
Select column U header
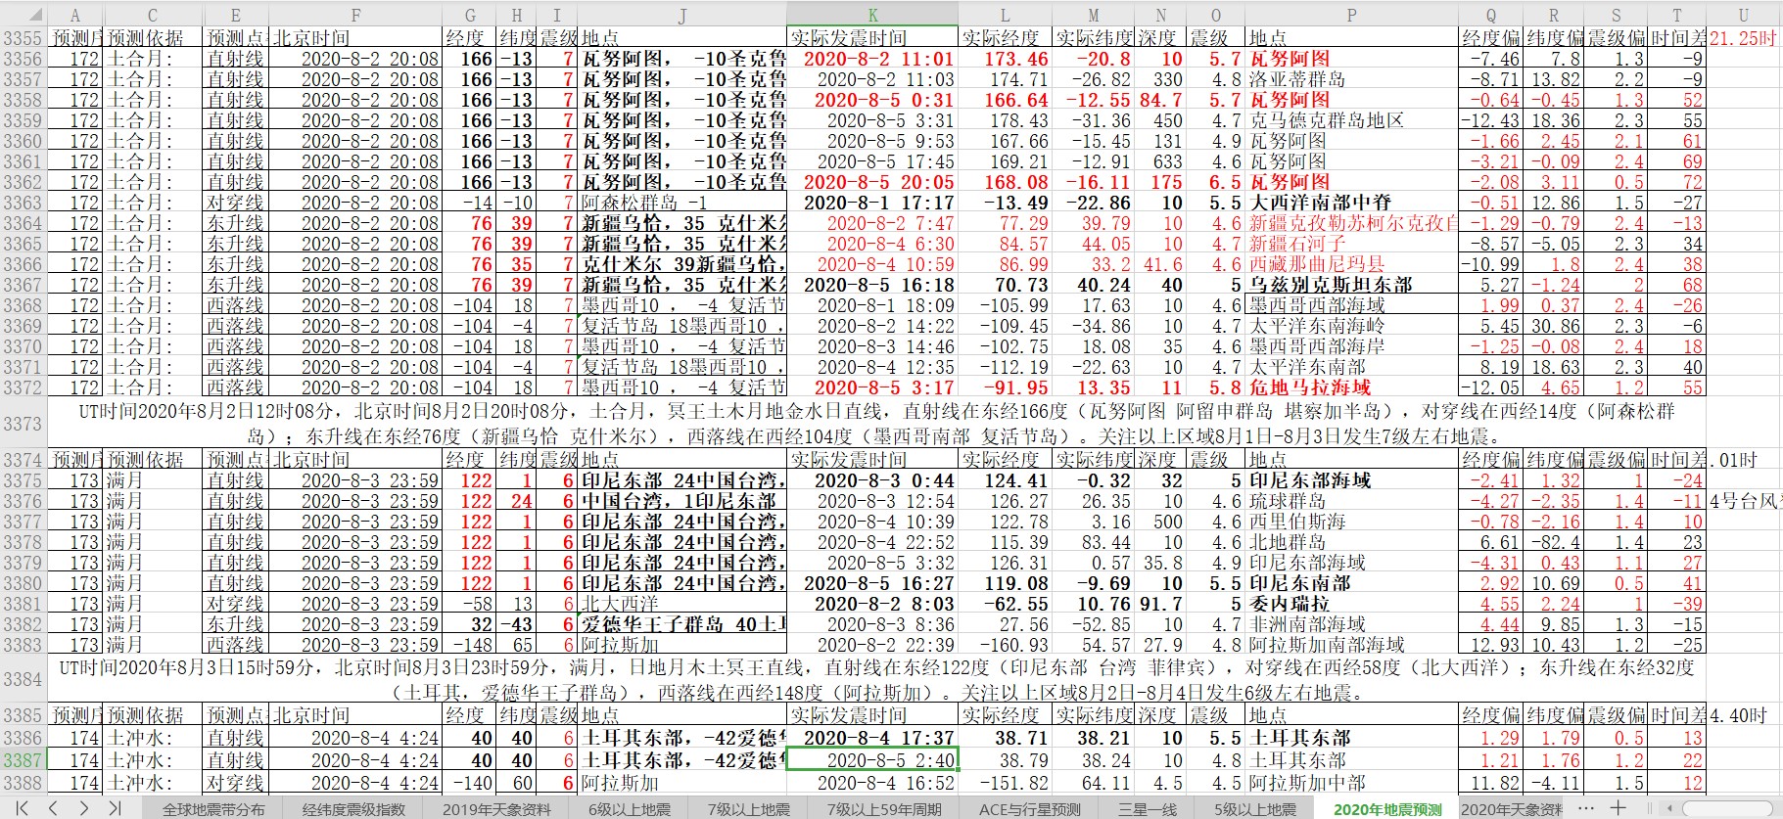[1743, 15]
